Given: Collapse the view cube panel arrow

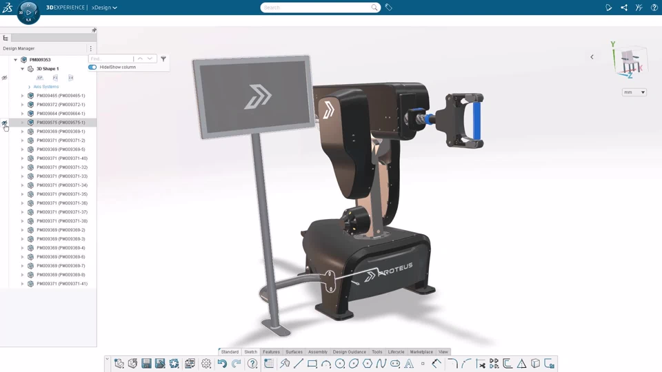Looking at the screenshot, I should 592,57.
